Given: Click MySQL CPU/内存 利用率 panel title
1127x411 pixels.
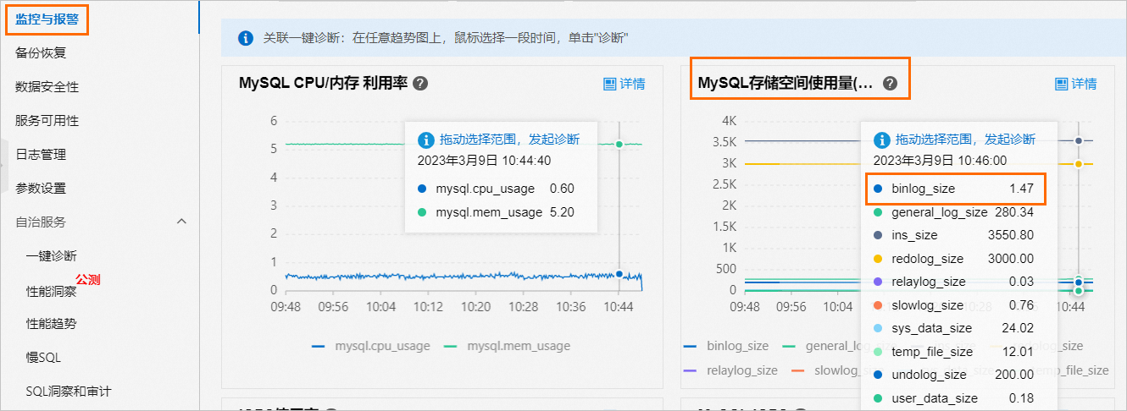Looking at the screenshot, I should [324, 84].
